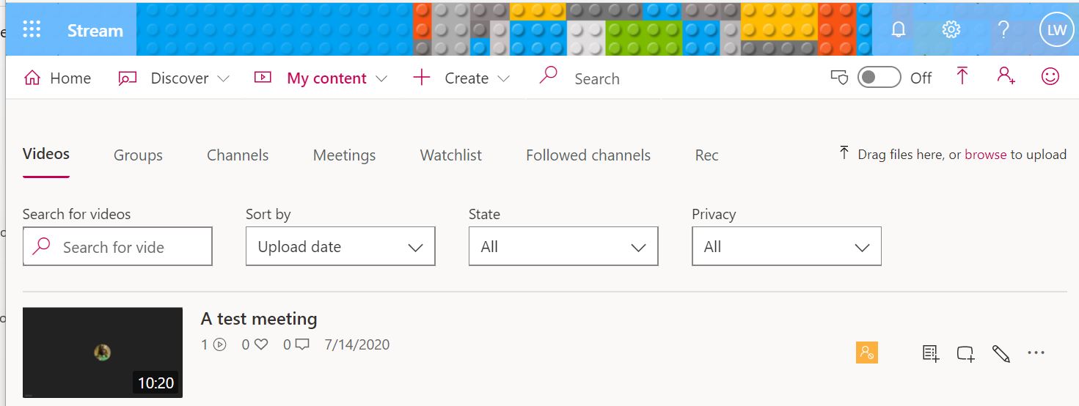Click the My content video icon

pyautogui.click(x=263, y=77)
